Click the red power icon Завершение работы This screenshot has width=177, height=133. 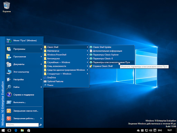tap(9, 118)
